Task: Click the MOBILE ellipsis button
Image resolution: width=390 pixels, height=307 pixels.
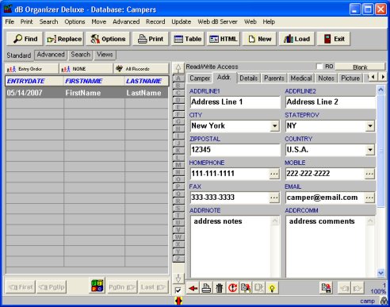Action: [x=369, y=174]
